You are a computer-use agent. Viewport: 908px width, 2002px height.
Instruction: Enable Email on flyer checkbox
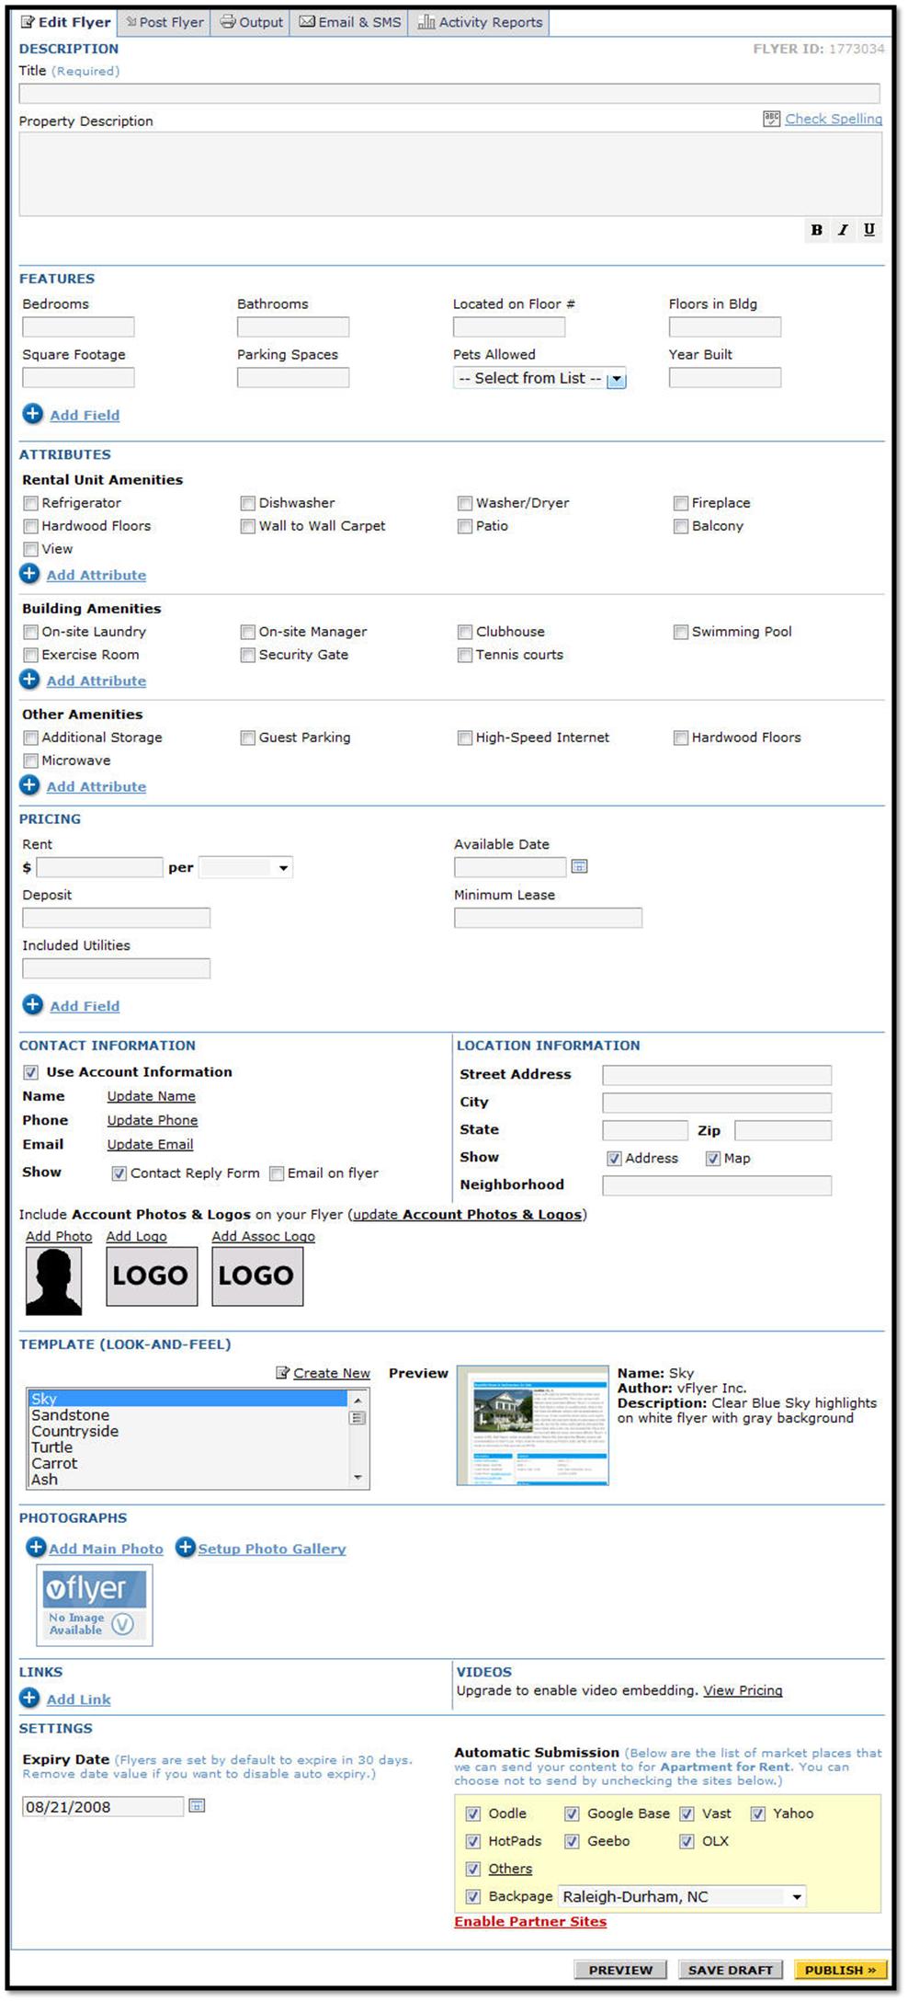point(276,1173)
